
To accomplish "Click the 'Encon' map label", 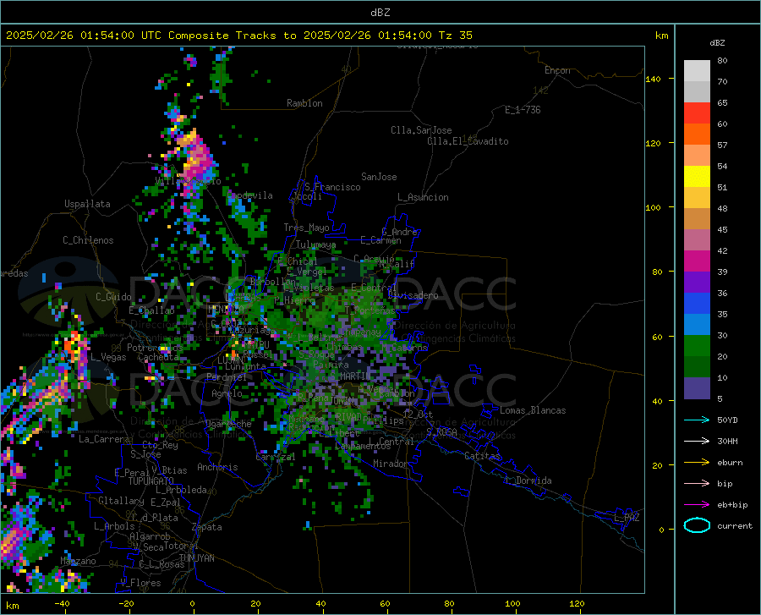I will [557, 70].
